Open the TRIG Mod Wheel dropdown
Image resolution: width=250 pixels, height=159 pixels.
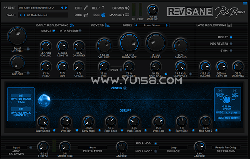(232, 118)
